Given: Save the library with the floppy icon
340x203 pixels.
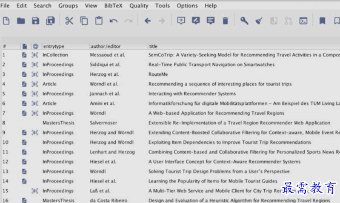Looking at the screenshot, I should coord(35,20).
